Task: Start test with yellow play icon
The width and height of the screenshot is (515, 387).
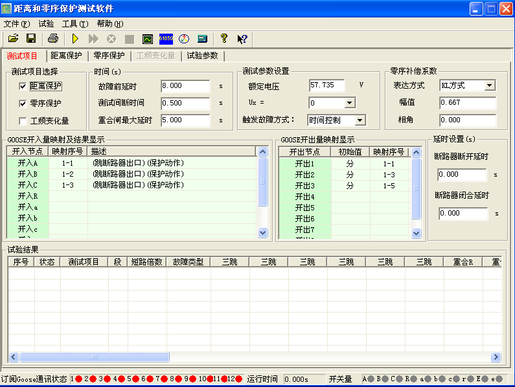Action: pos(76,39)
